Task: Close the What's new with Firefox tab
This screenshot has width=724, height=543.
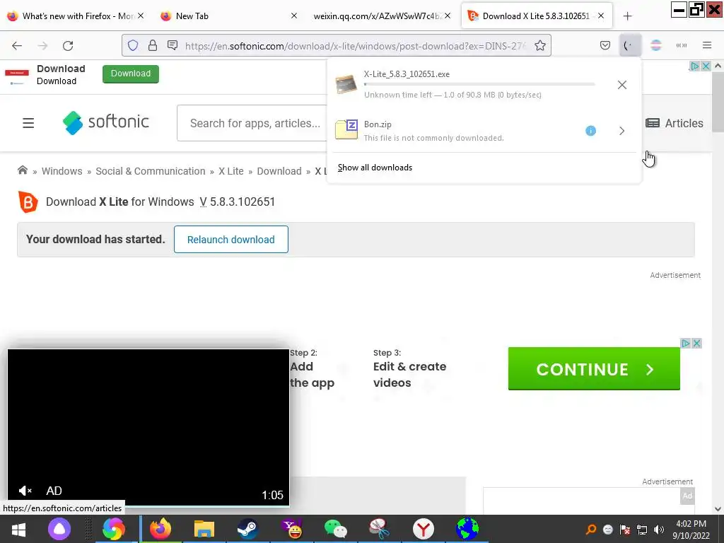Action: pyautogui.click(x=141, y=16)
